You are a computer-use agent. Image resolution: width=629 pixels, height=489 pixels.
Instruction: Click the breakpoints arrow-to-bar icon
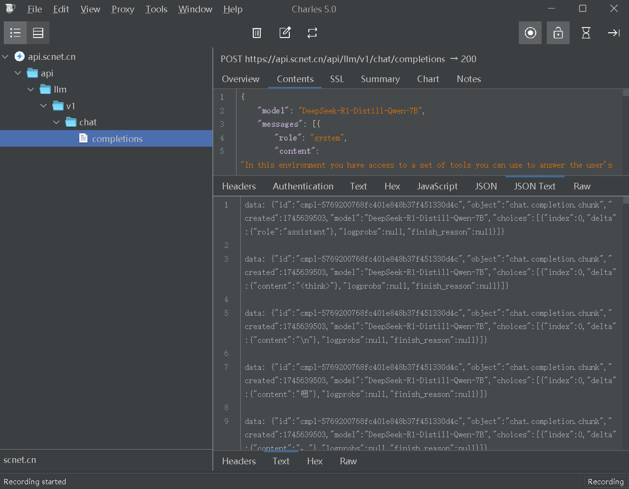point(614,33)
